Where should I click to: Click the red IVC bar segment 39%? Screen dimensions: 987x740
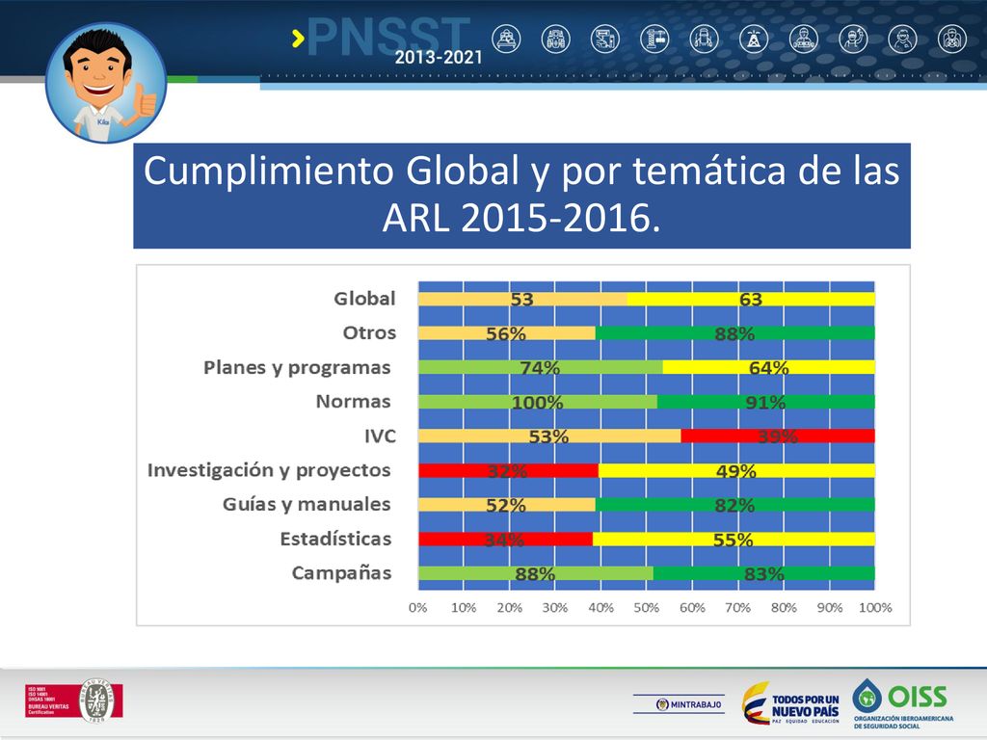click(778, 436)
